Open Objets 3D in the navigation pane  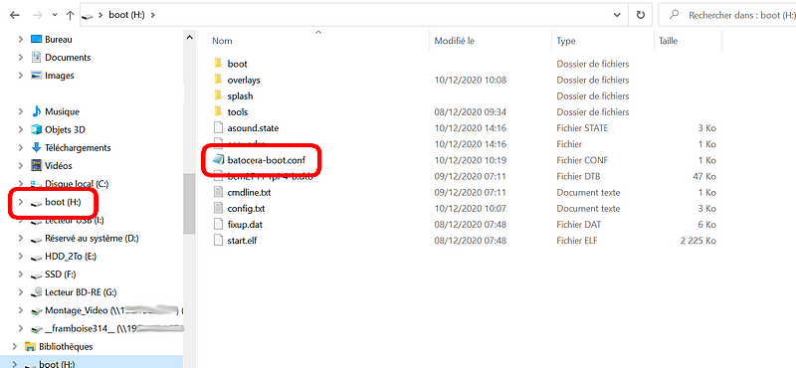[65, 129]
